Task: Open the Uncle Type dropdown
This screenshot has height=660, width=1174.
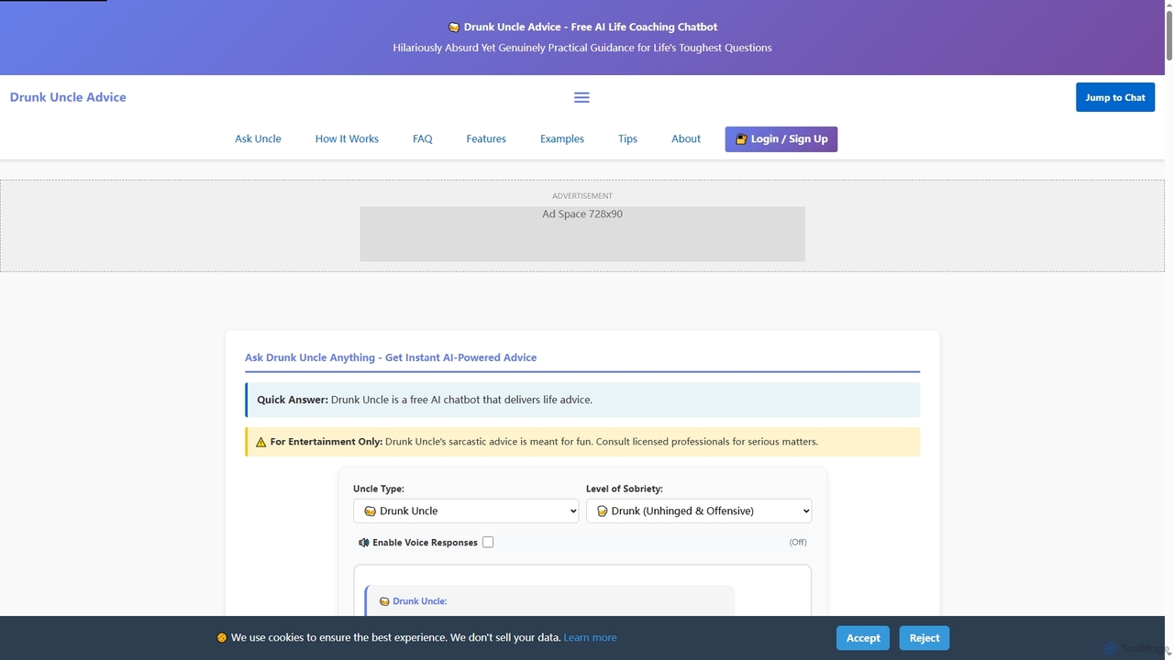Action: pyautogui.click(x=466, y=511)
